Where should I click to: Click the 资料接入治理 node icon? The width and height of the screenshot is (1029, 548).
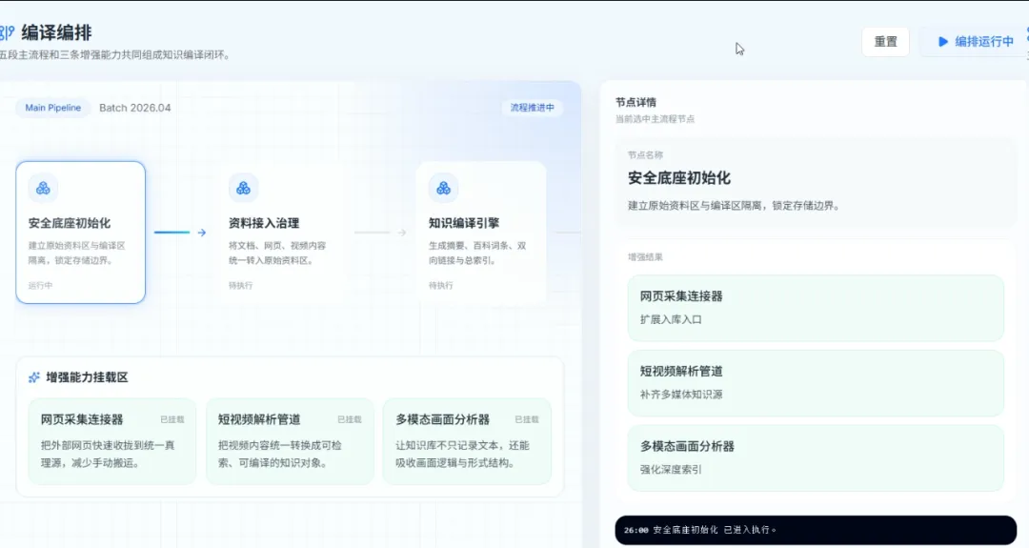[244, 189]
